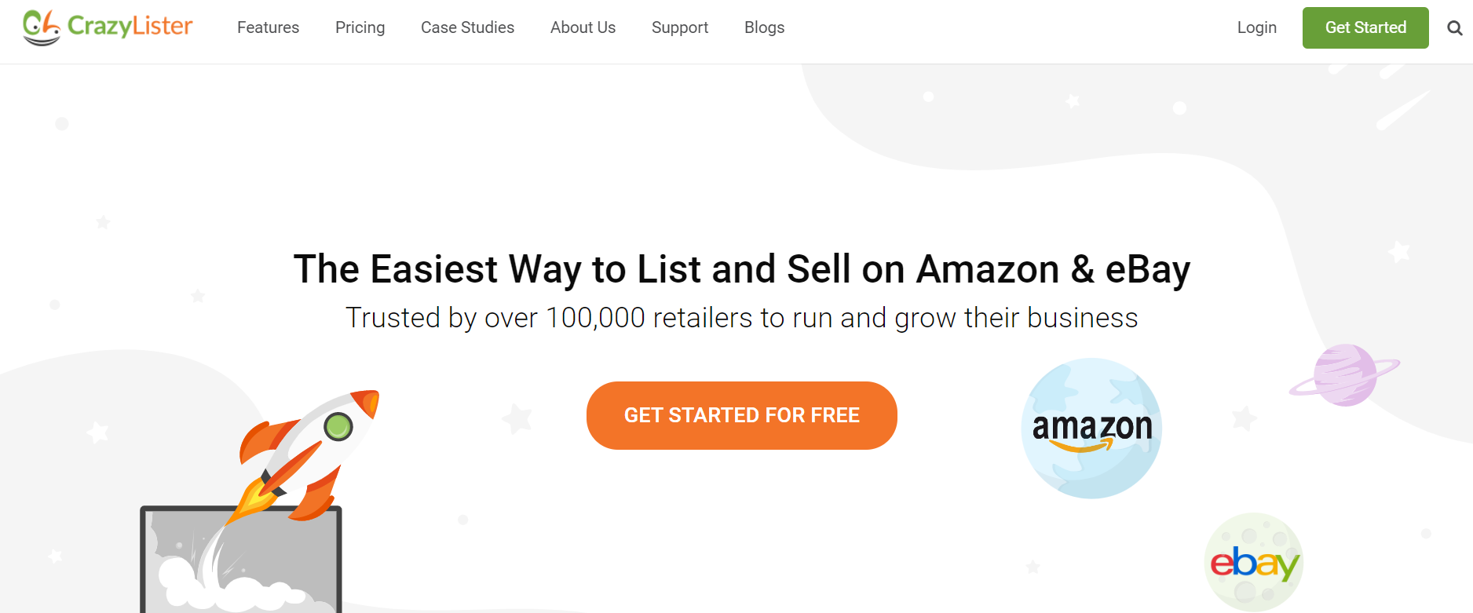The width and height of the screenshot is (1473, 613).
Task: Click the main headline text
Action: [x=741, y=269]
